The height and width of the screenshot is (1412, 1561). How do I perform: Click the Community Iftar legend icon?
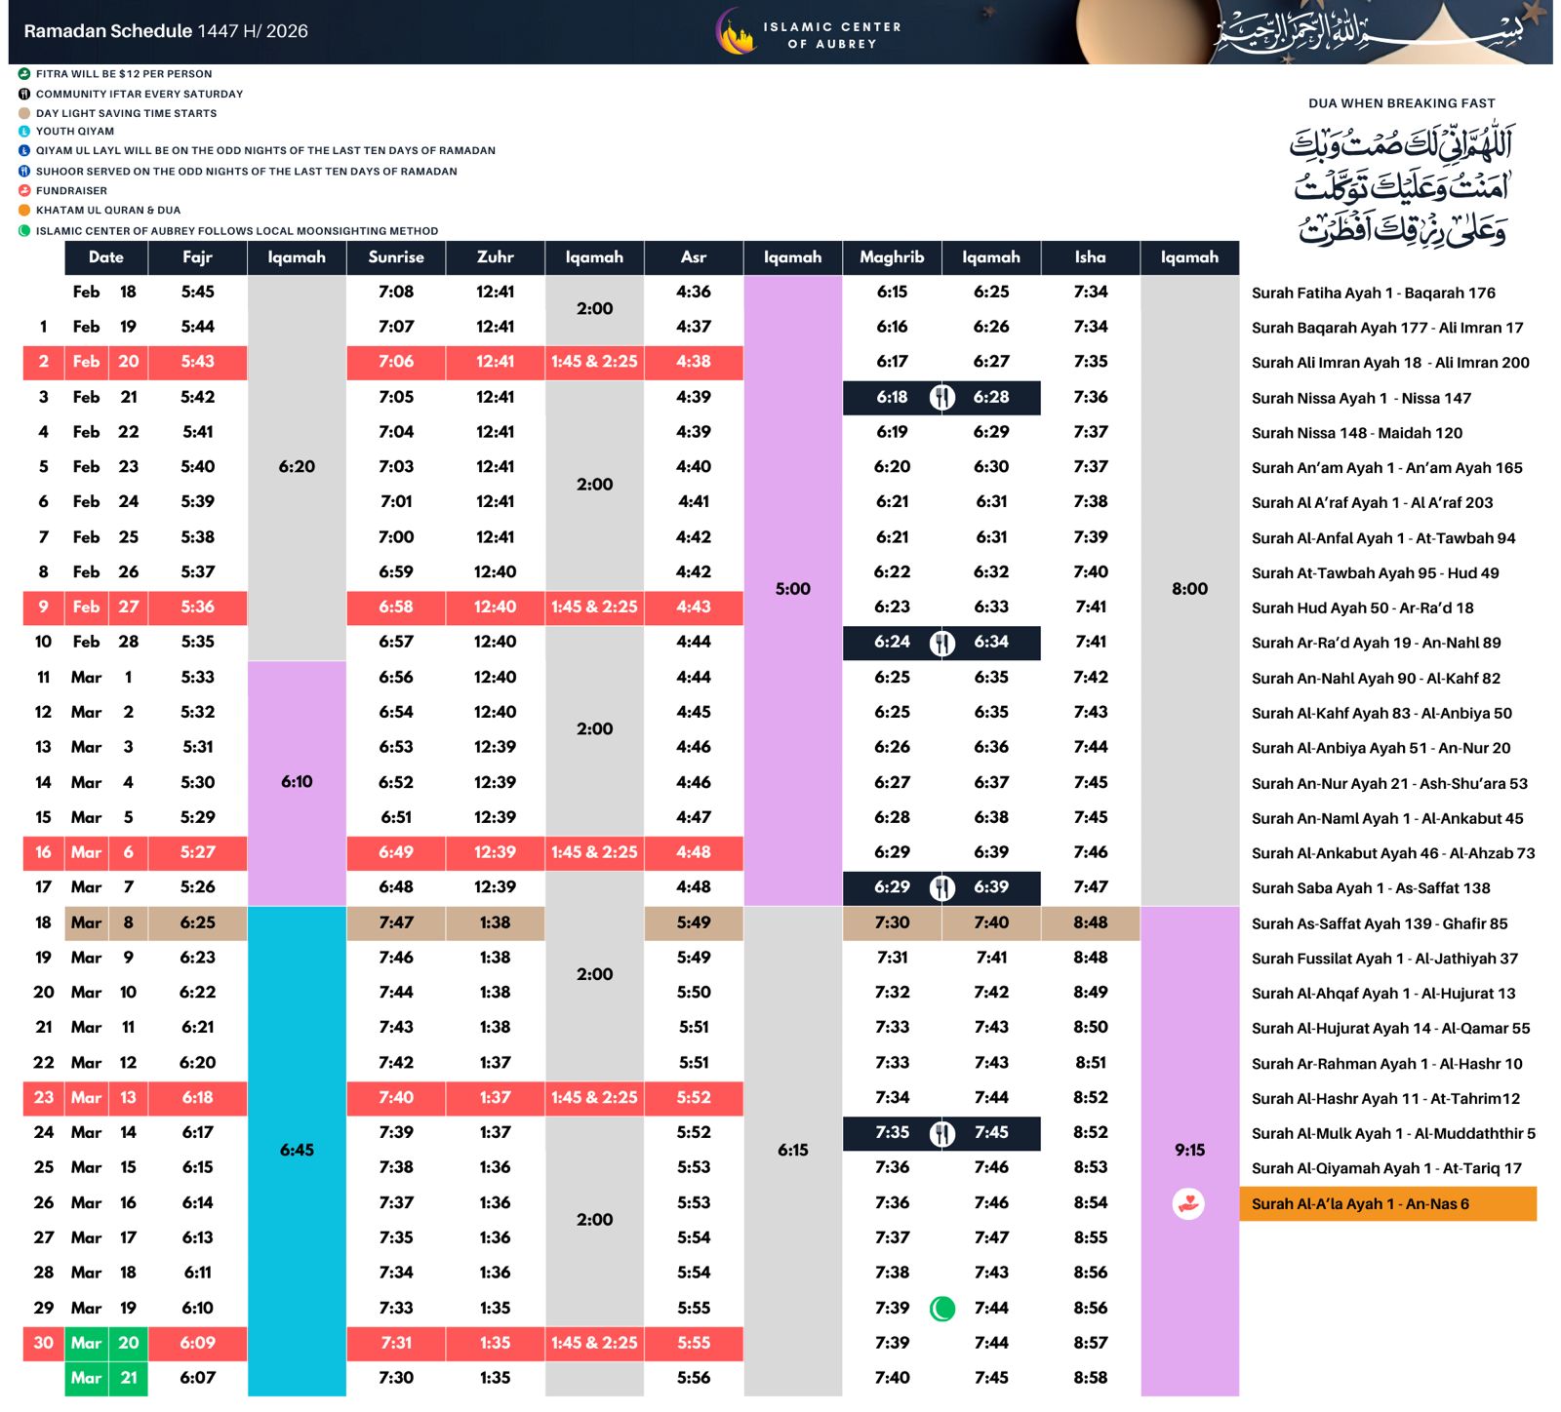[x=24, y=94]
